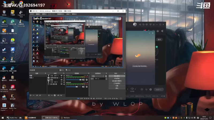Image resolution: width=214 pixels, height=120 pixels.
Task: Open the OBS Studio desktop shortcut
Action: 4,41
